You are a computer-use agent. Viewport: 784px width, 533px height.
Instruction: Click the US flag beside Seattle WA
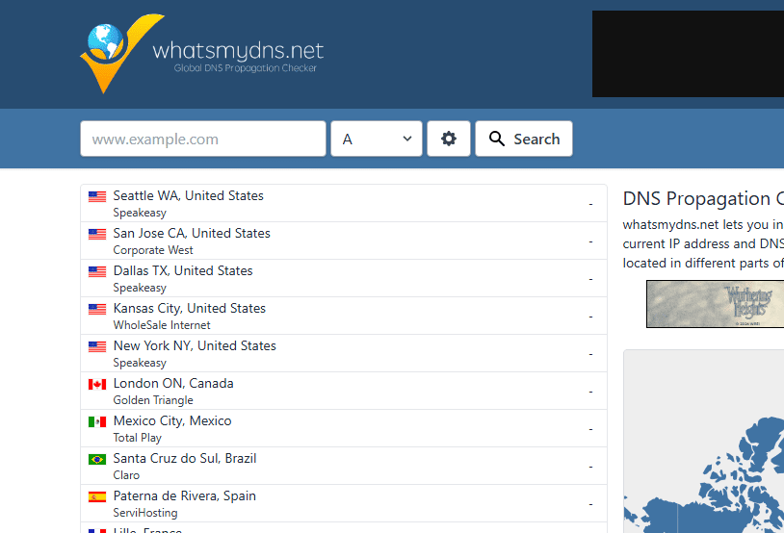pos(97,196)
